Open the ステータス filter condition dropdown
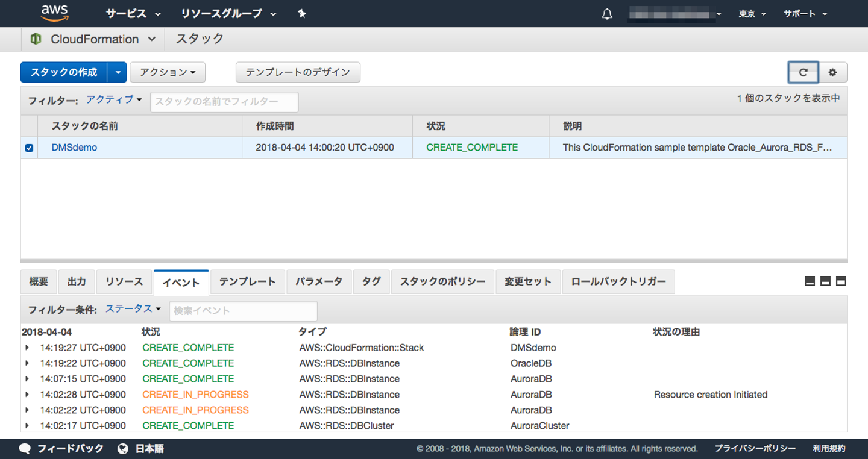This screenshot has width=868, height=459. tap(133, 308)
